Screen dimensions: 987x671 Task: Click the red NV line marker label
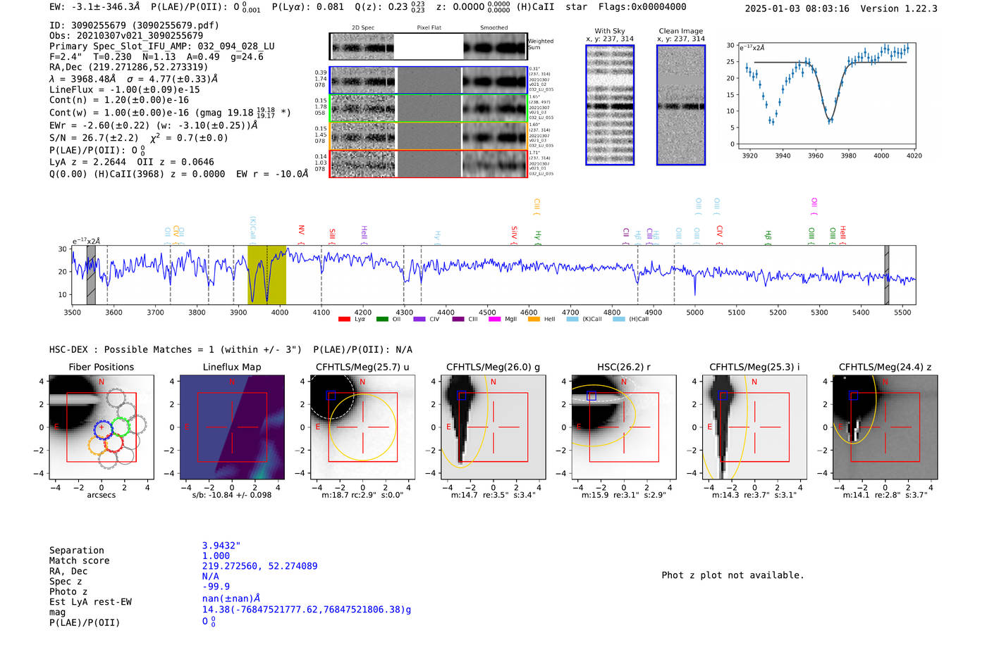click(301, 234)
